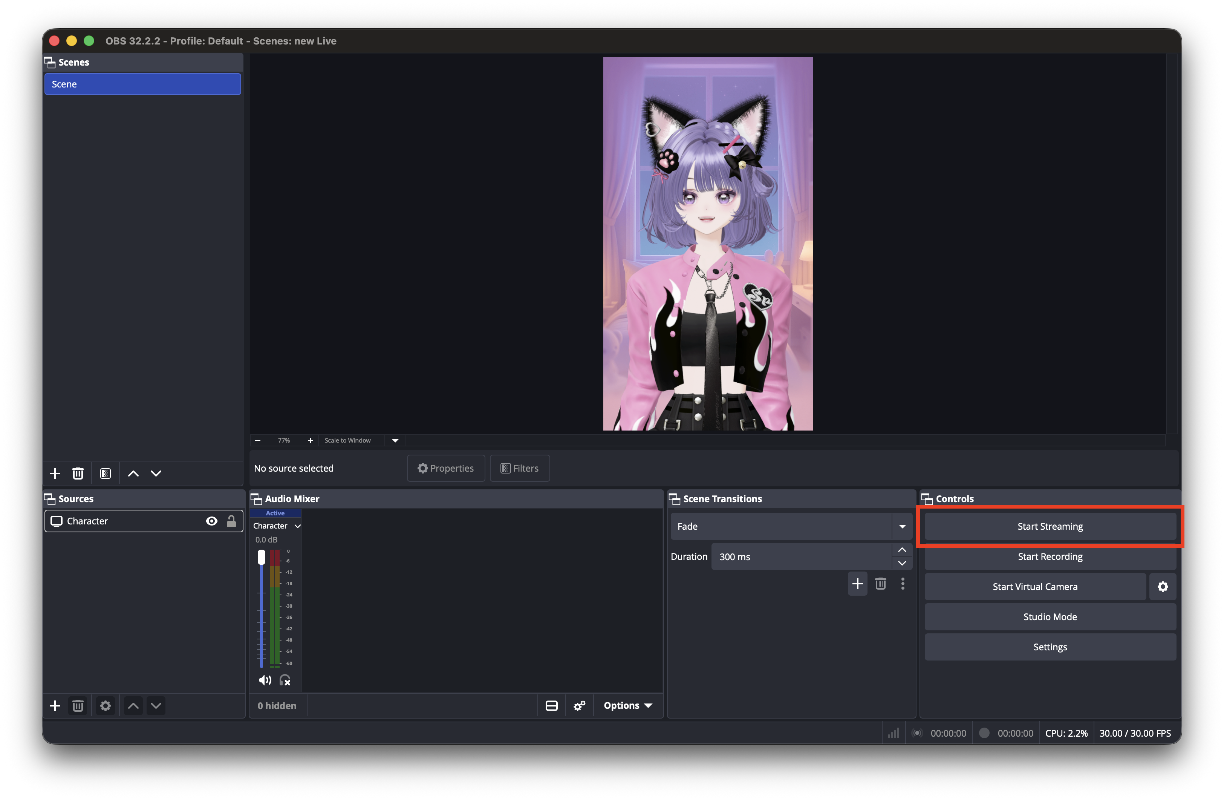This screenshot has height=800, width=1224.
Task: Zoom out preview with minus icon
Action: [258, 440]
